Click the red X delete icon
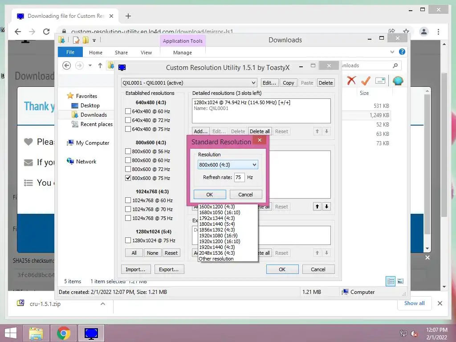 pyautogui.click(x=352, y=81)
